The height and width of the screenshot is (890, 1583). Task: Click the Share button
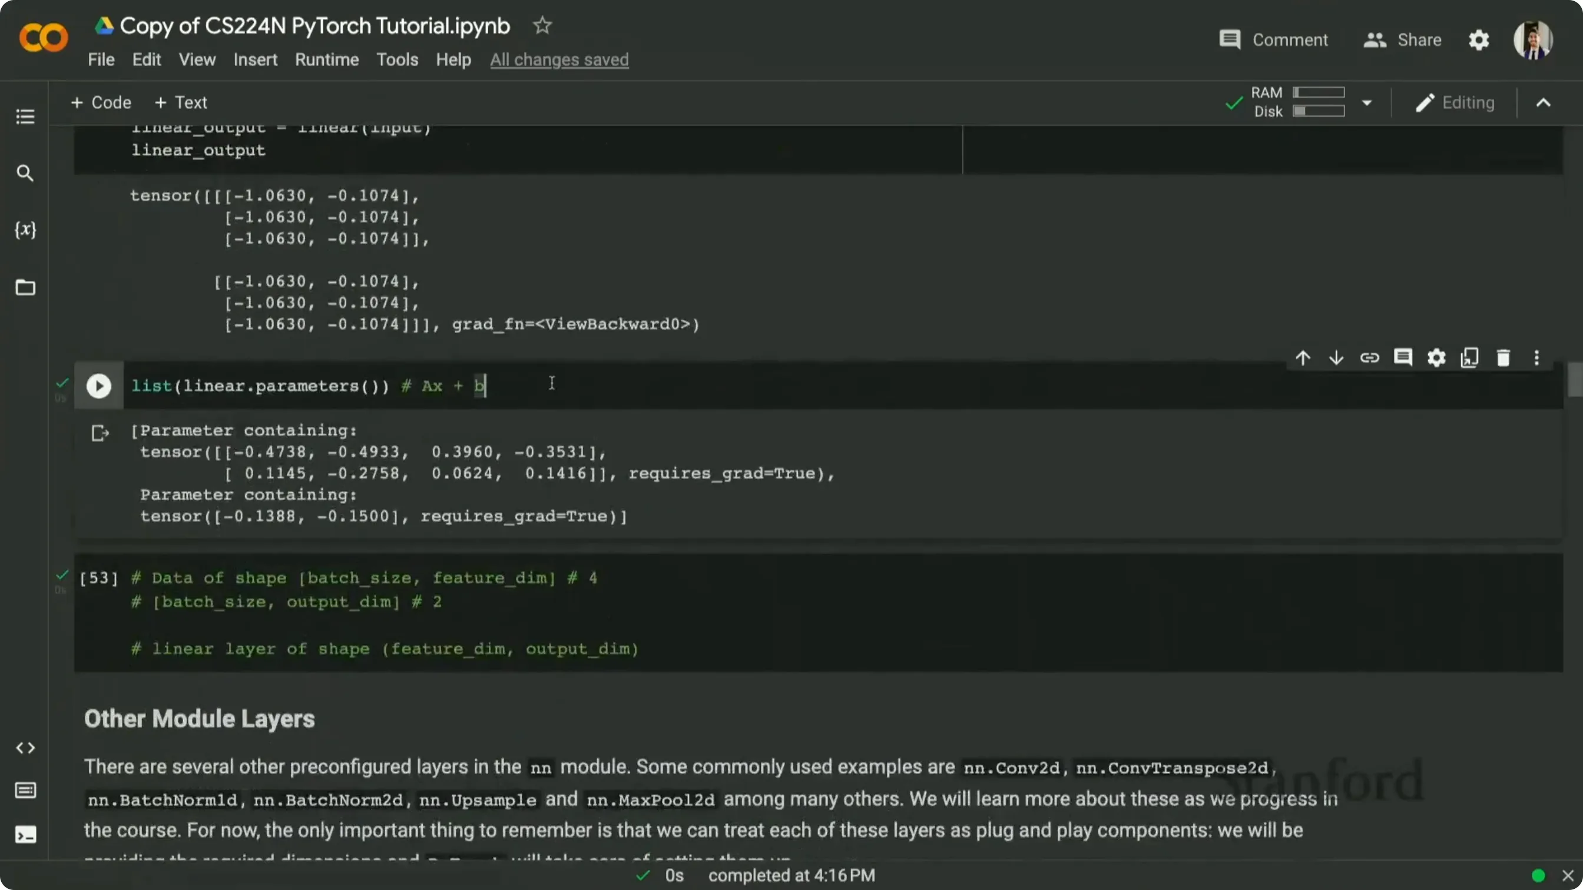click(1402, 40)
